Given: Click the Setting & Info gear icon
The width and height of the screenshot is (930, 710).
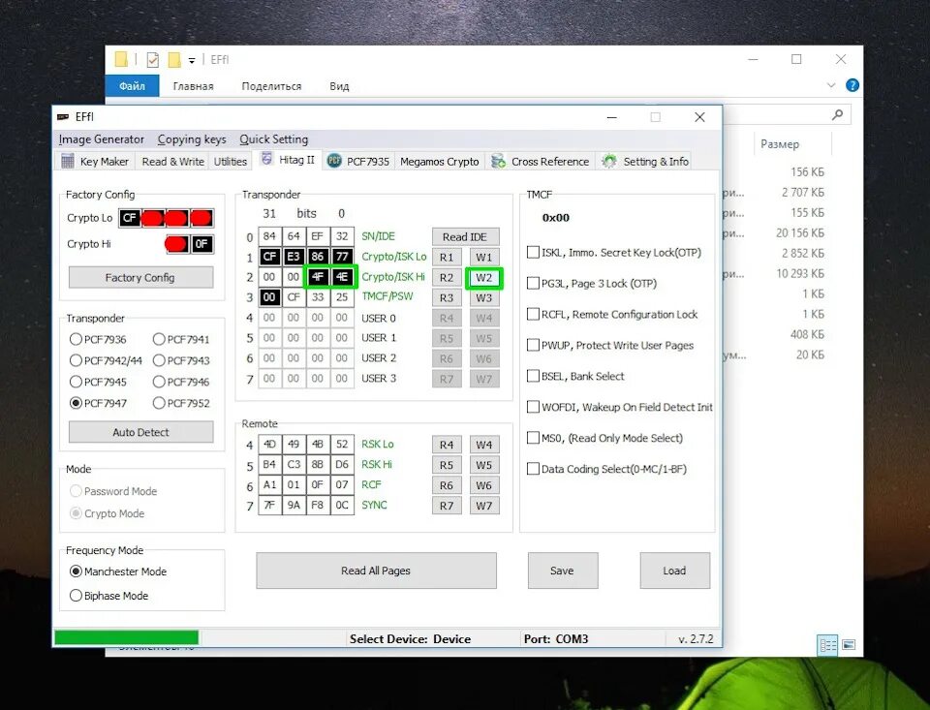Looking at the screenshot, I should point(609,162).
